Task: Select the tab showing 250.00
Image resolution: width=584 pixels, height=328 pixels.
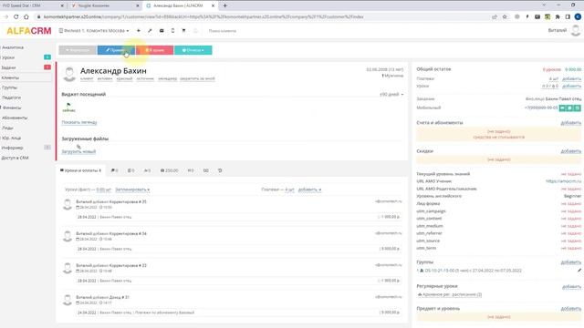Action: [169, 170]
